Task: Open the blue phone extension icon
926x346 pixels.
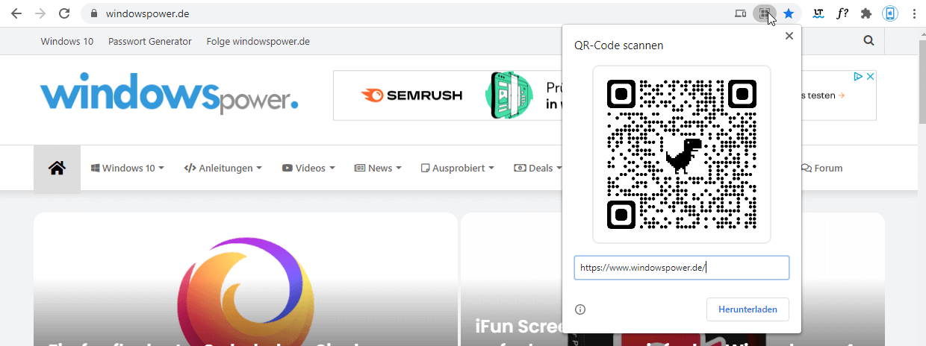Action: pos(890,13)
